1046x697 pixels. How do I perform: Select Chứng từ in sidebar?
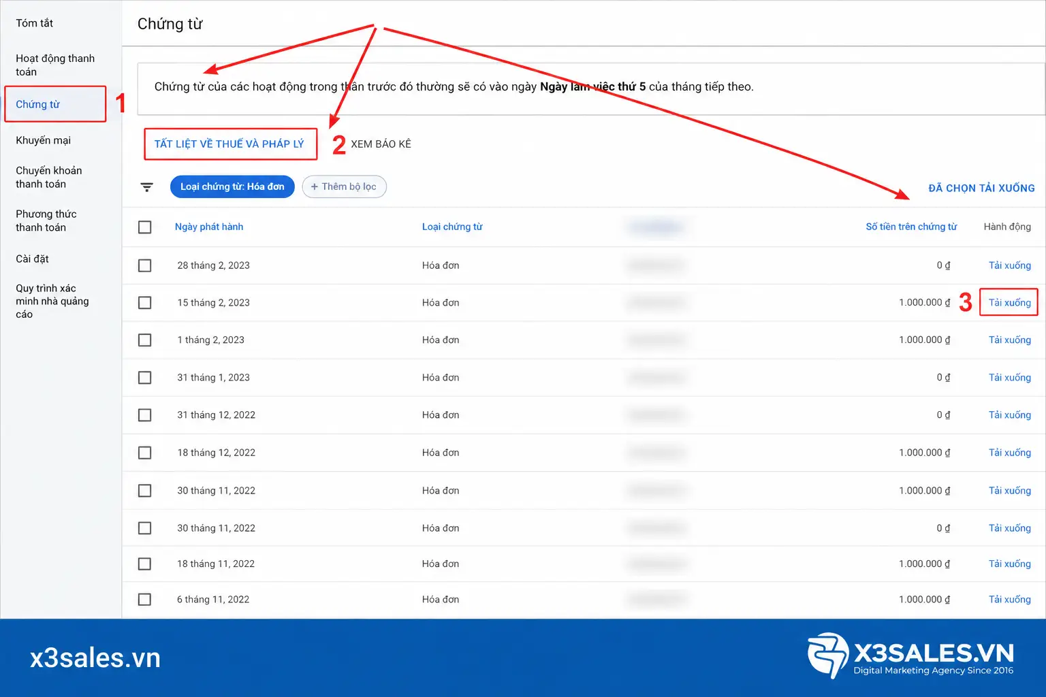pyautogui.click(x=38, y=104)
